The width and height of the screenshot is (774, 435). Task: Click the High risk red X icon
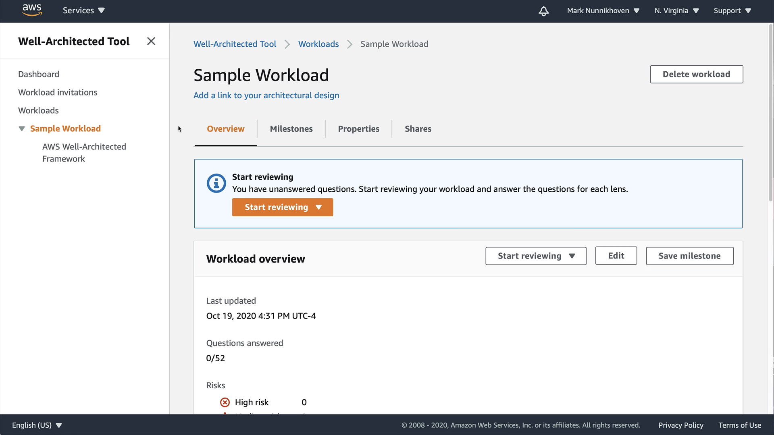[225, 402]
